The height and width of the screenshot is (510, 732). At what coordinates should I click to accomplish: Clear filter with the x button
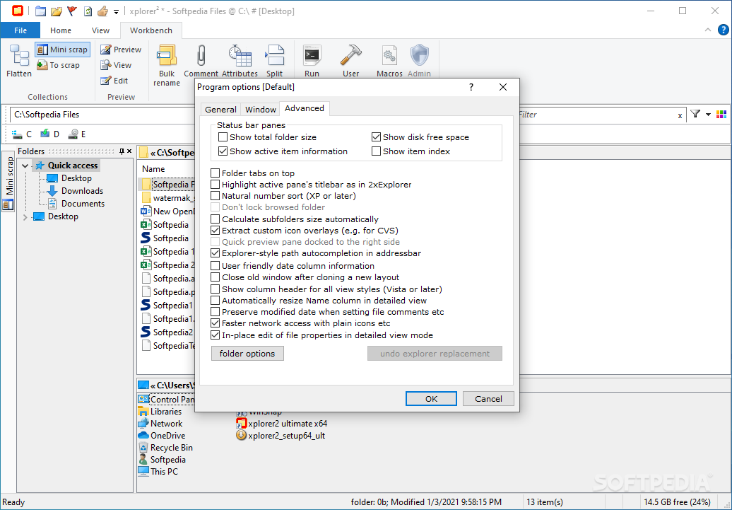click(680, 115)
